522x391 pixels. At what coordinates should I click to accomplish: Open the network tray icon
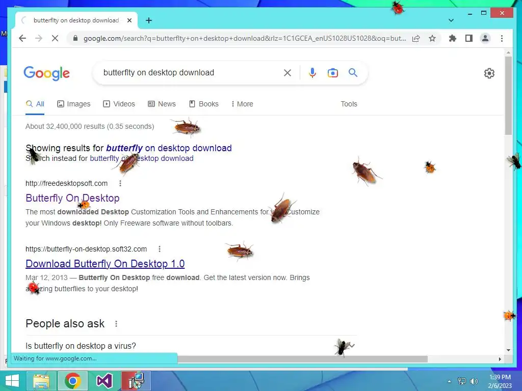462,381
